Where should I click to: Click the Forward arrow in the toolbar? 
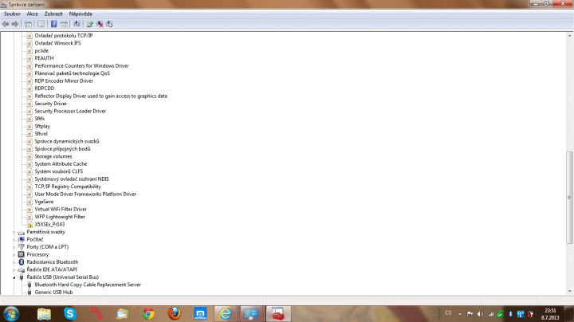[x=15, y=24]
